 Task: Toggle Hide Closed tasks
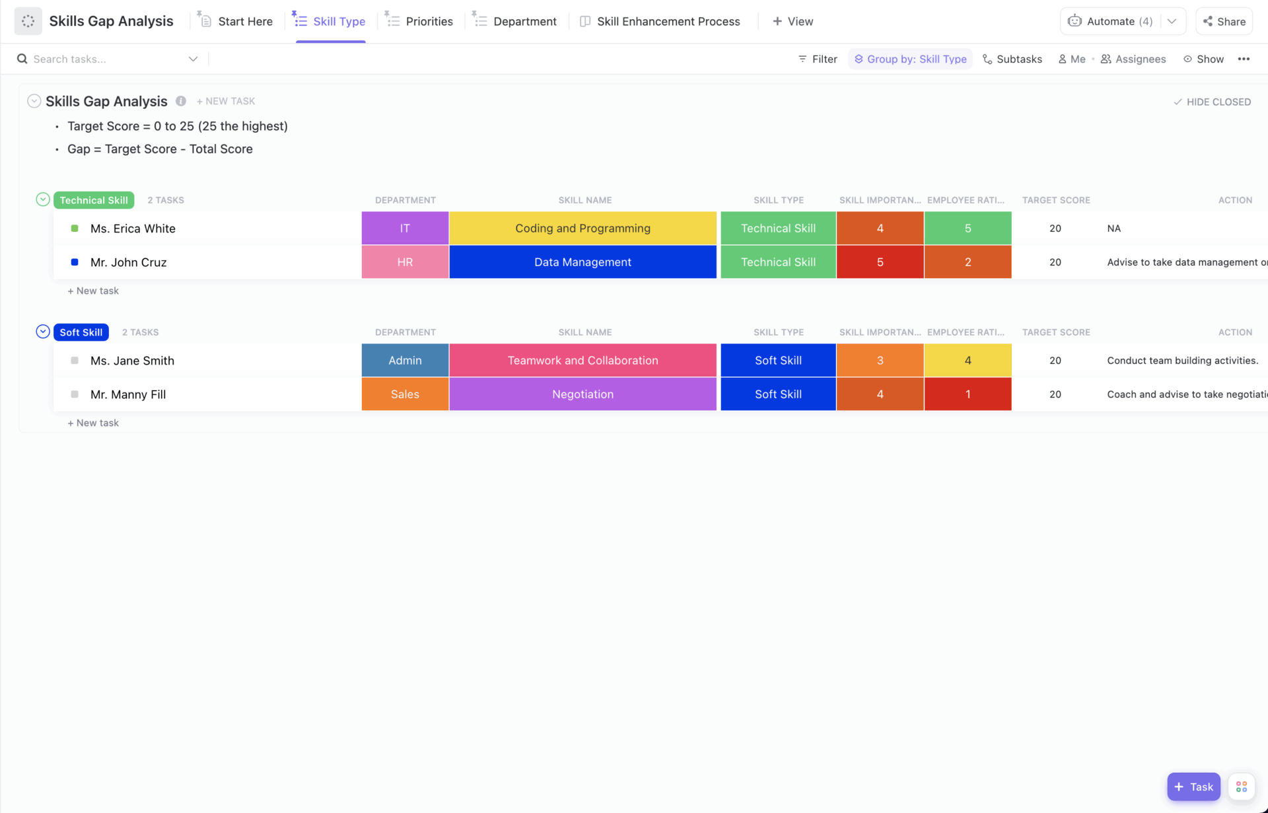tap(1213, 101)
